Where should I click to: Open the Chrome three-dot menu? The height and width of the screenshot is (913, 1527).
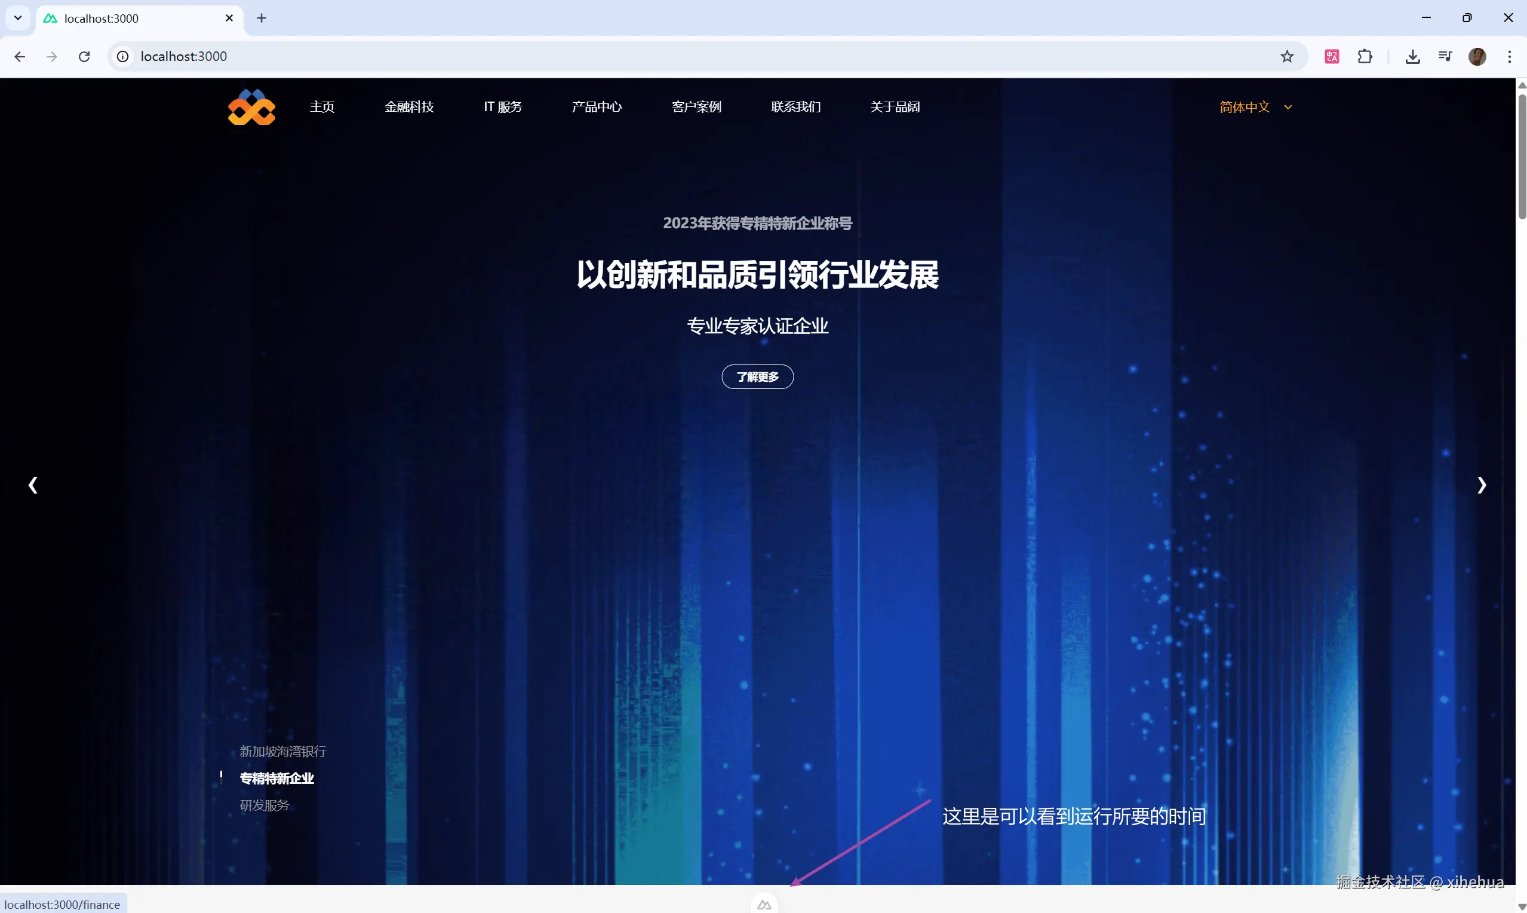1509,57
